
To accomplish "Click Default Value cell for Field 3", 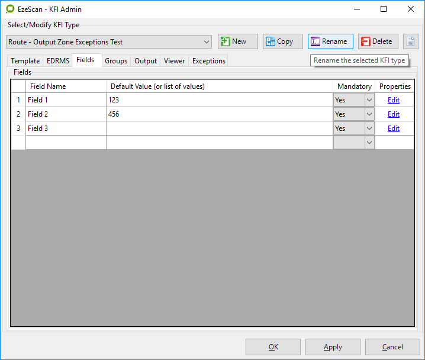I will 219,128.
